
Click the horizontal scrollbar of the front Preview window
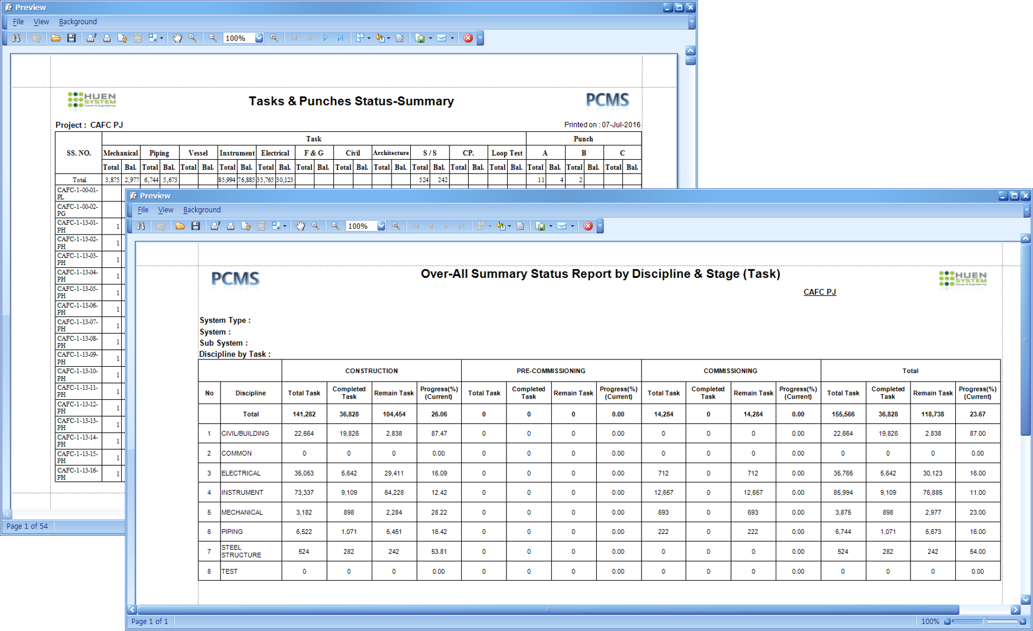(x=547, y=610)
